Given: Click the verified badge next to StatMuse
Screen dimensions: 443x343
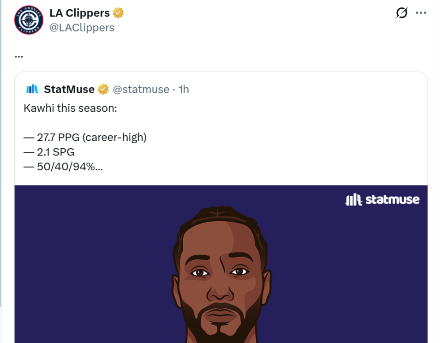Looking at the screenshot, I should [x=103, y=89].
